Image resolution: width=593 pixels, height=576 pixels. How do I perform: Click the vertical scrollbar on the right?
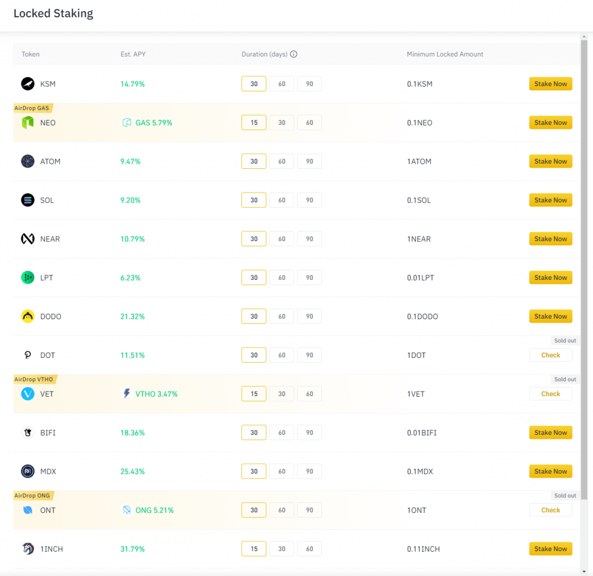584,266
